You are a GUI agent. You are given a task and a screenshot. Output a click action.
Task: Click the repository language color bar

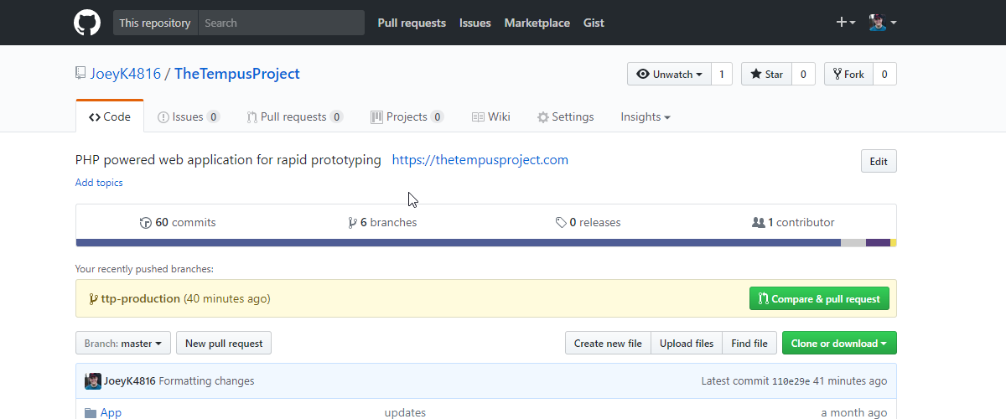tap(486, 243)
